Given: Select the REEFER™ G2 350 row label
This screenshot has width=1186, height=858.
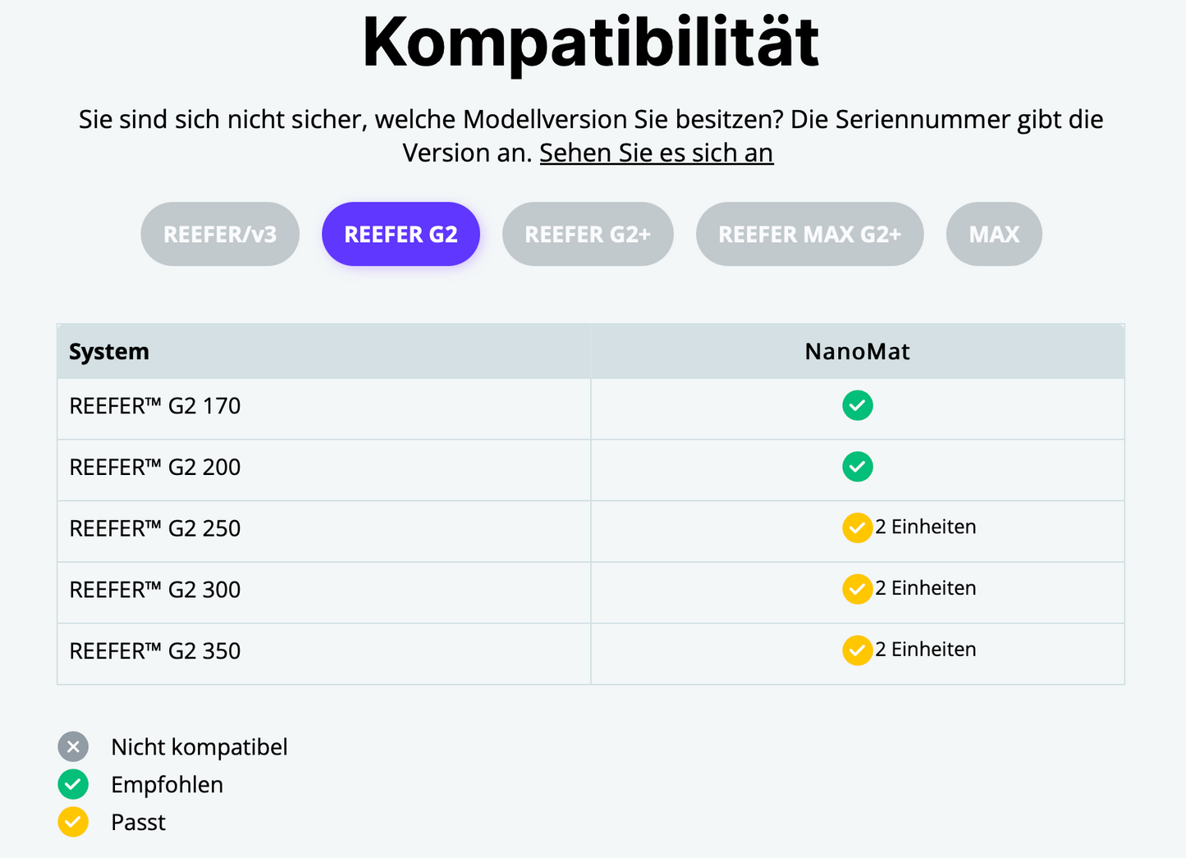Looking at the screenshot, I should coord(155,651).
